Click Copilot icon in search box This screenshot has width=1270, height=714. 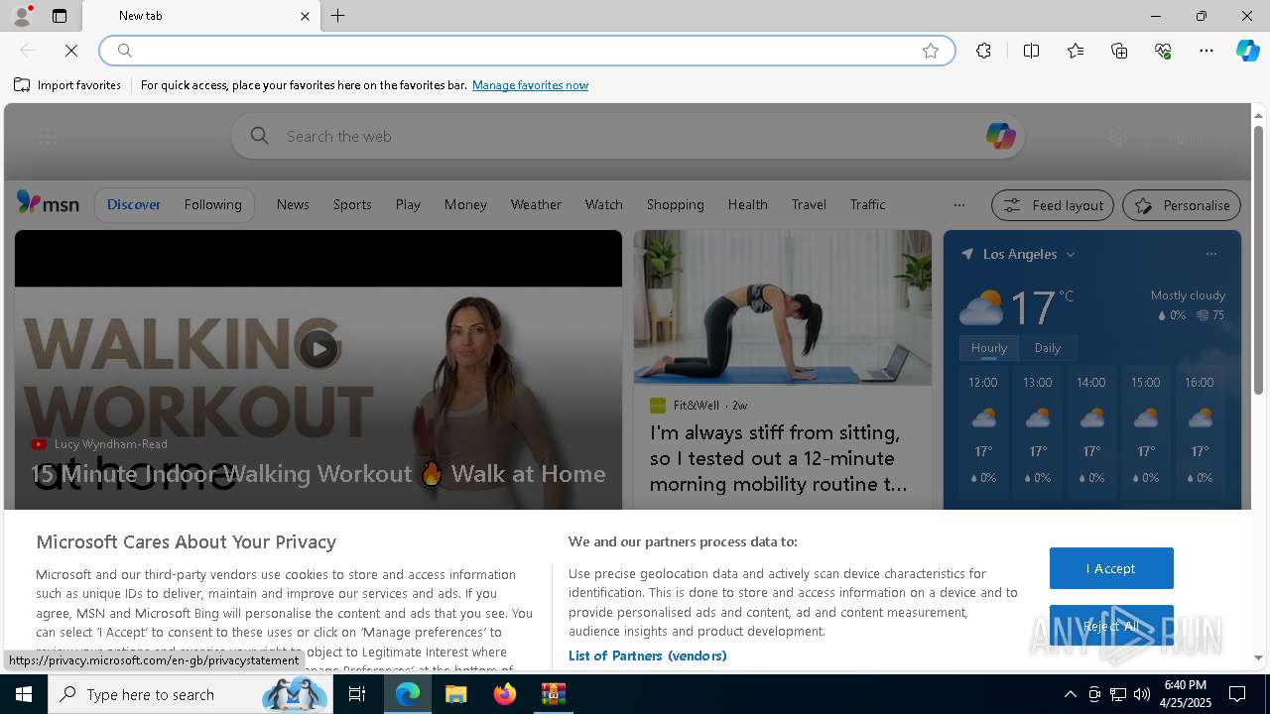[x=1000, y=136]
